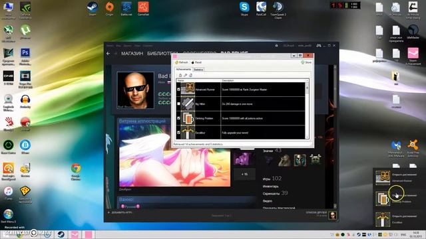Open the Видео profile link

click(x=268, y=200)
